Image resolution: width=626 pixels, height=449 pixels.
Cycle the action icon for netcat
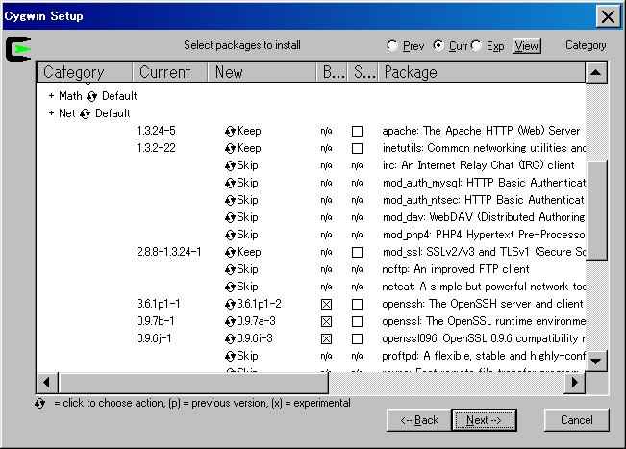[x=230, y=287]
